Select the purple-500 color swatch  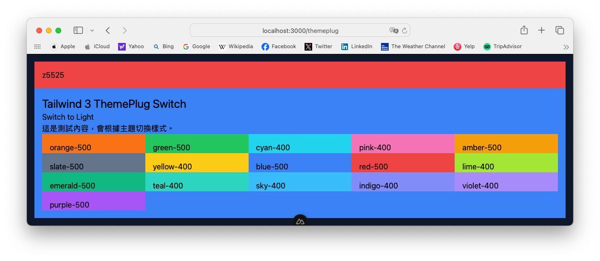pyautogui.click(x=93, y=201)
